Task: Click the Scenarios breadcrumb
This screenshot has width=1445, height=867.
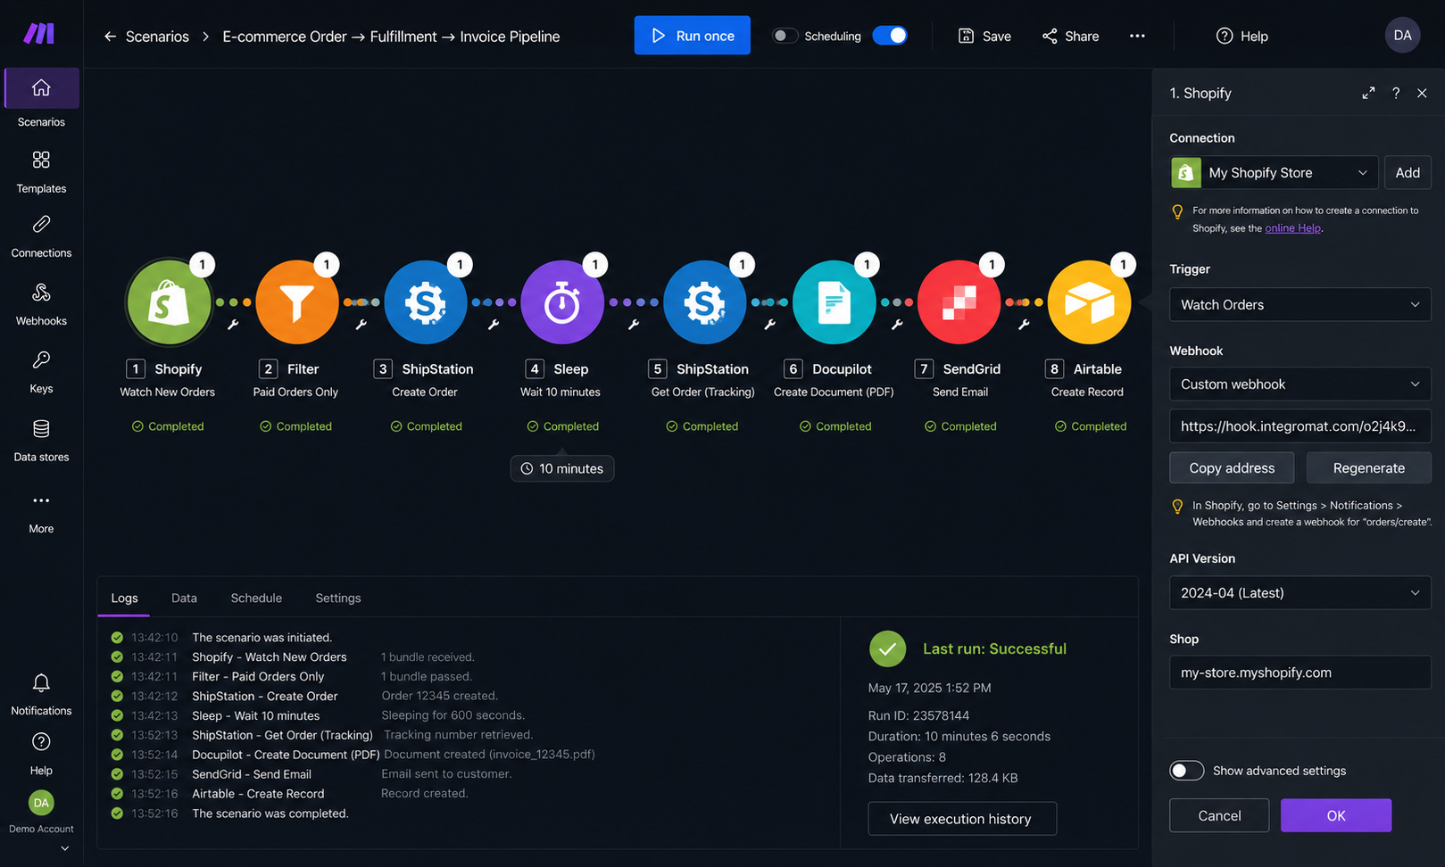Action: tap(157, 37)
